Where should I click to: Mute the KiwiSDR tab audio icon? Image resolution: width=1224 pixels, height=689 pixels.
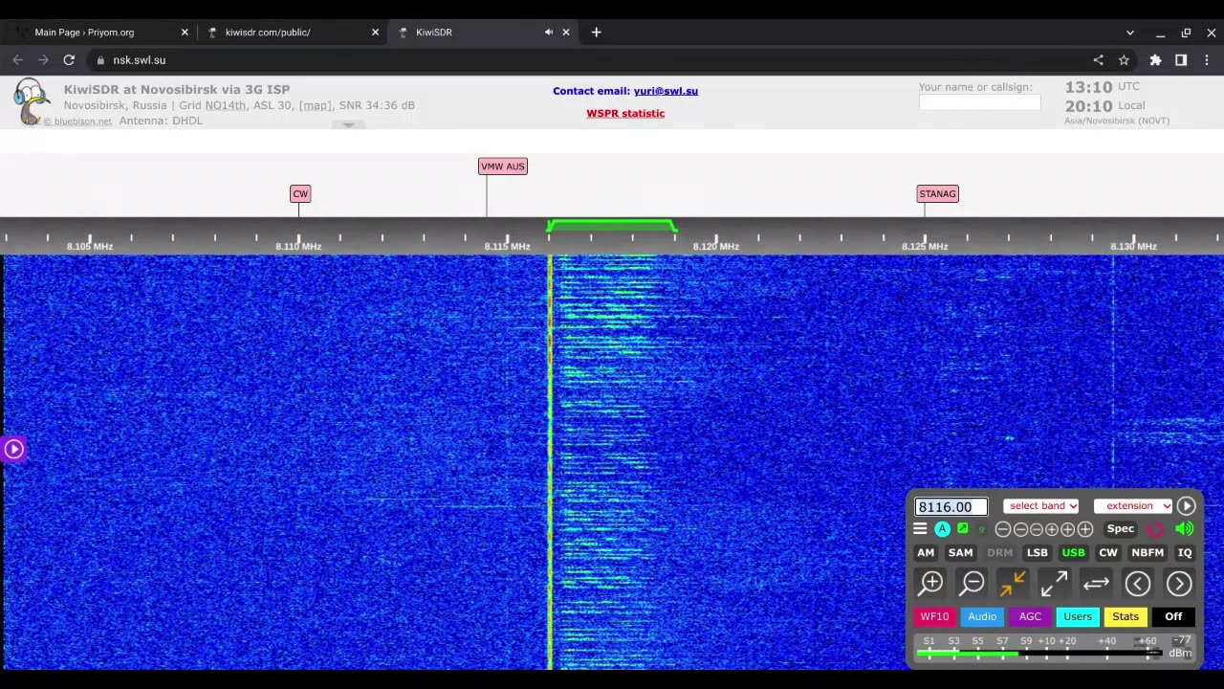[x=549, y=32]
